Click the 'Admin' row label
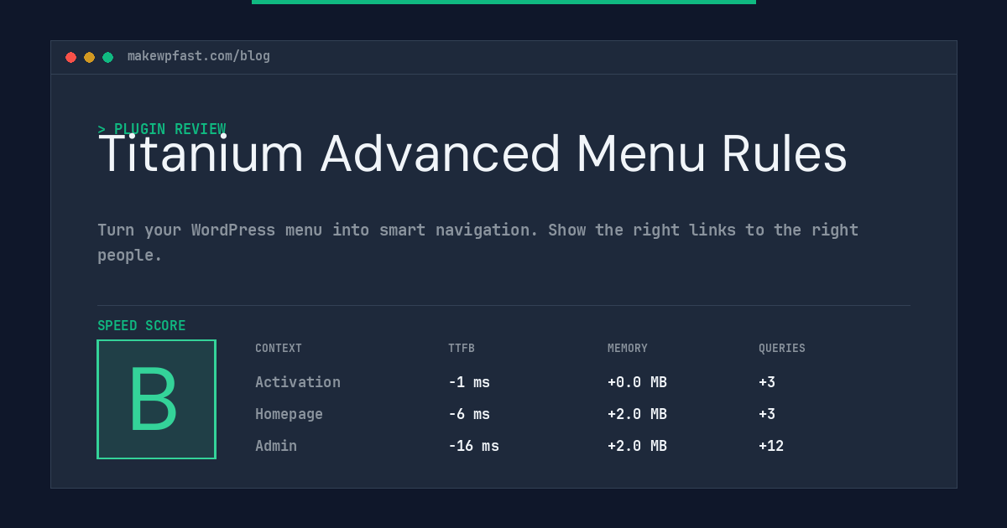Screen dimensions: 1007x528 [276, 446]
